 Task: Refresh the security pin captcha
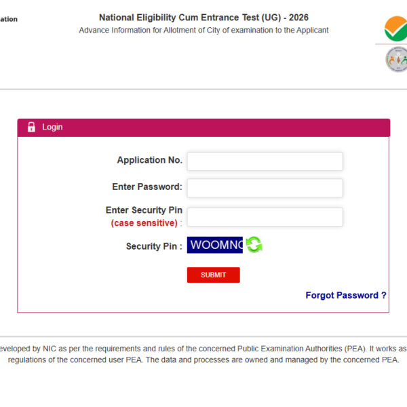(254, 245)
